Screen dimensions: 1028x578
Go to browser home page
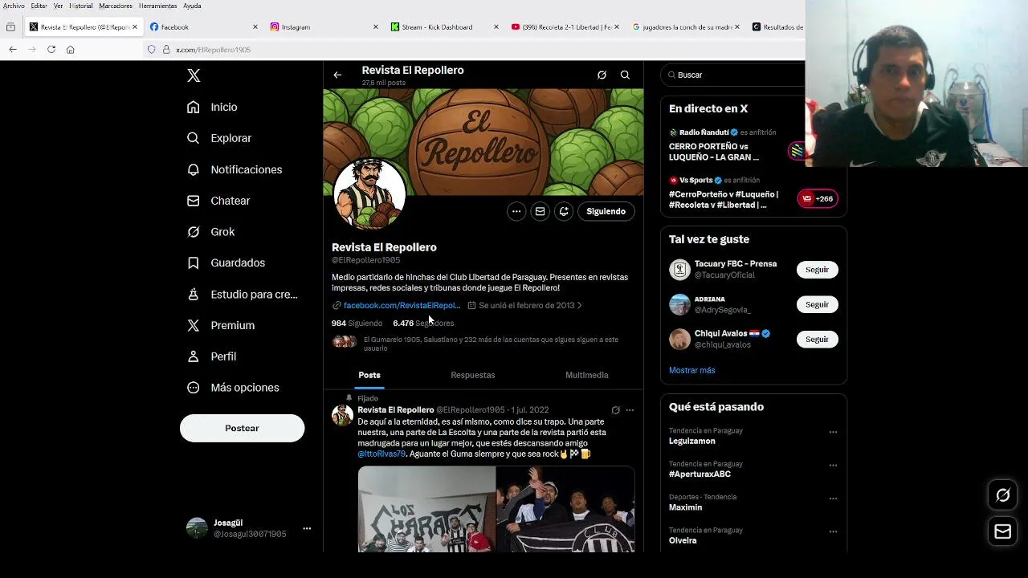click(x=71, y=49)
